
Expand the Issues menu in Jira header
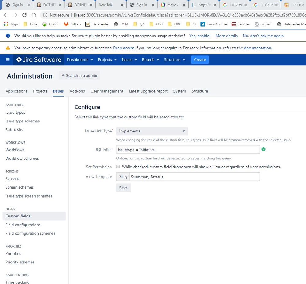(x=129, y=59)
